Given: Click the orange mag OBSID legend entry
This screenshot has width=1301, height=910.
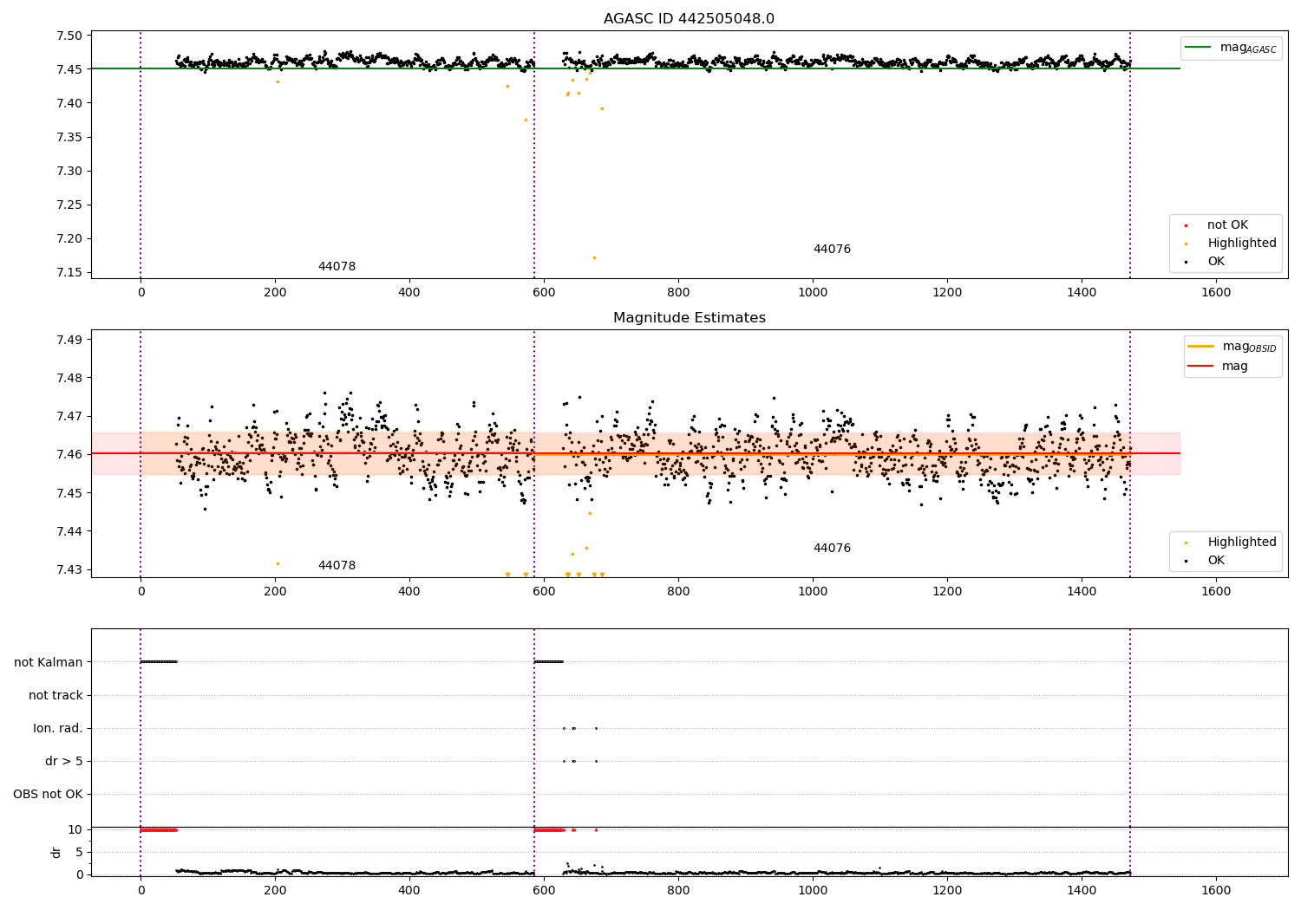Looking at the screenshot, I should [1232, 347].
